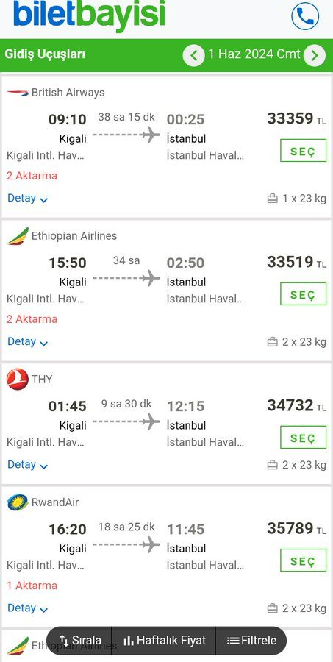The image size is (333, 662).
Task: Select the 33519 TL Ethiopian flight
Action: click(303, 293)
